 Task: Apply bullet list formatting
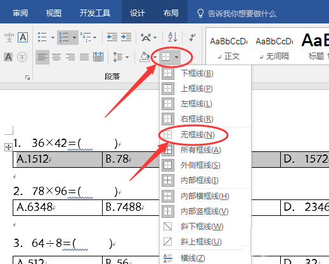point(42,37)
